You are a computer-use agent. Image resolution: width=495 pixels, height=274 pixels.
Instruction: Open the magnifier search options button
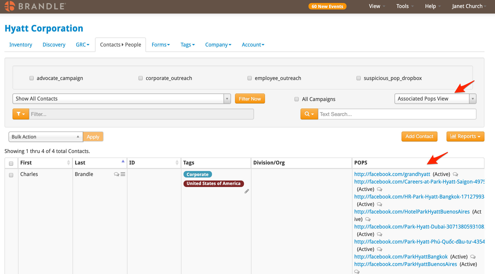(x=309, y=114)
